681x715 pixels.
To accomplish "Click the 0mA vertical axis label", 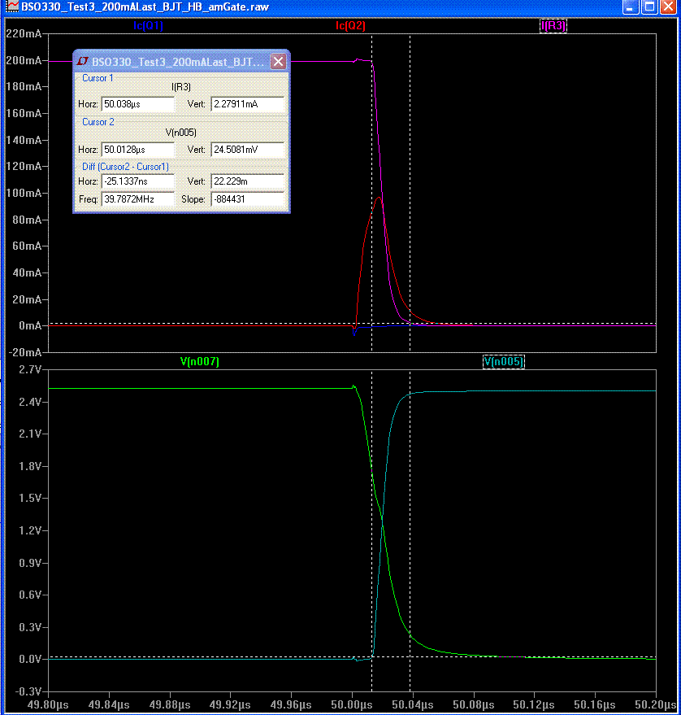I will [x=30, y=326].
